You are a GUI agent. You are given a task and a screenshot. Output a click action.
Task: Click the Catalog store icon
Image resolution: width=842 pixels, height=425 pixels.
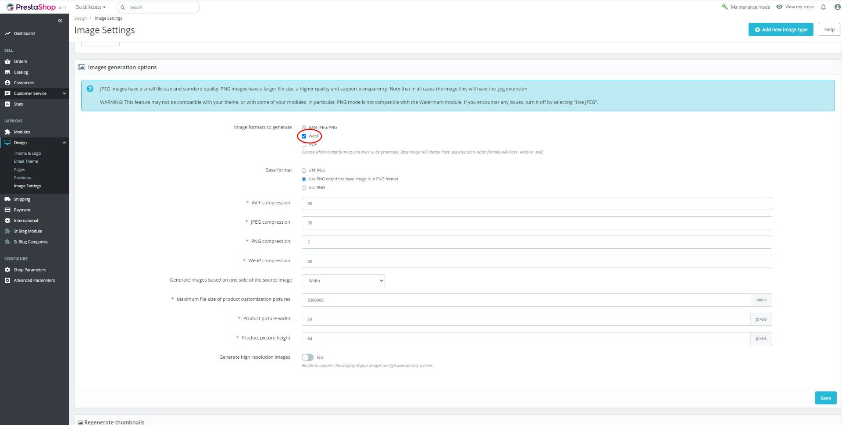coord(7,72)
